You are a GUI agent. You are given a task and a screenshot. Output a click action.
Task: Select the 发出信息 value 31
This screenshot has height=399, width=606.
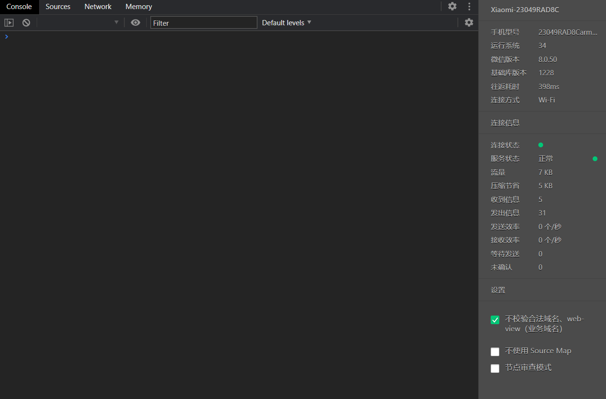tap(542, 213)
